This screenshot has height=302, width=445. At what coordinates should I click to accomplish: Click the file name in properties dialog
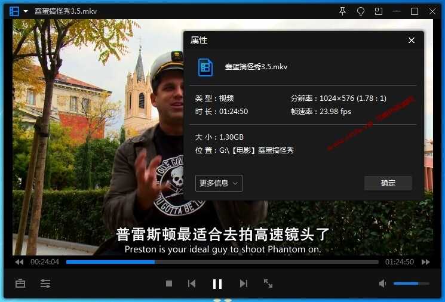point(256,67)
